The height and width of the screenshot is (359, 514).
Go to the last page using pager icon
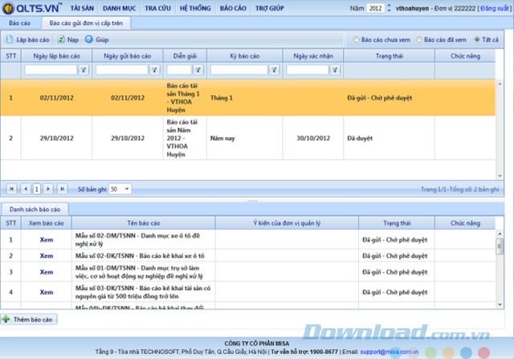[63, 189]
